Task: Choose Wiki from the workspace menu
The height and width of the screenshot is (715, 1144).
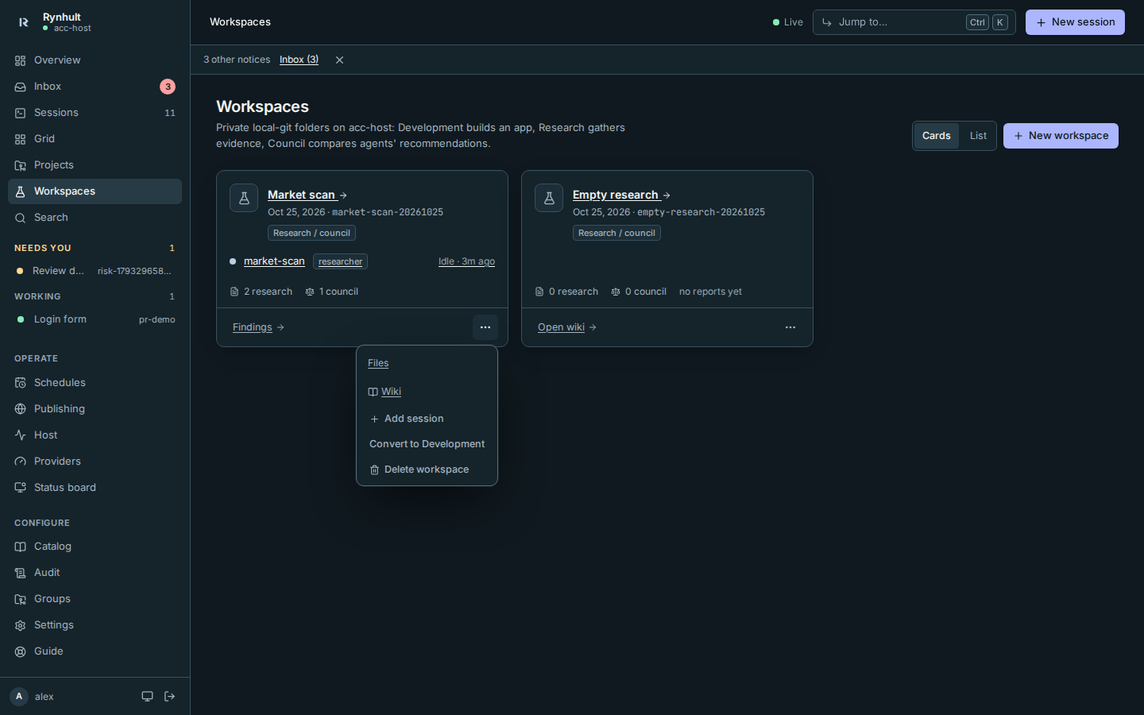Action: (385, 392)
